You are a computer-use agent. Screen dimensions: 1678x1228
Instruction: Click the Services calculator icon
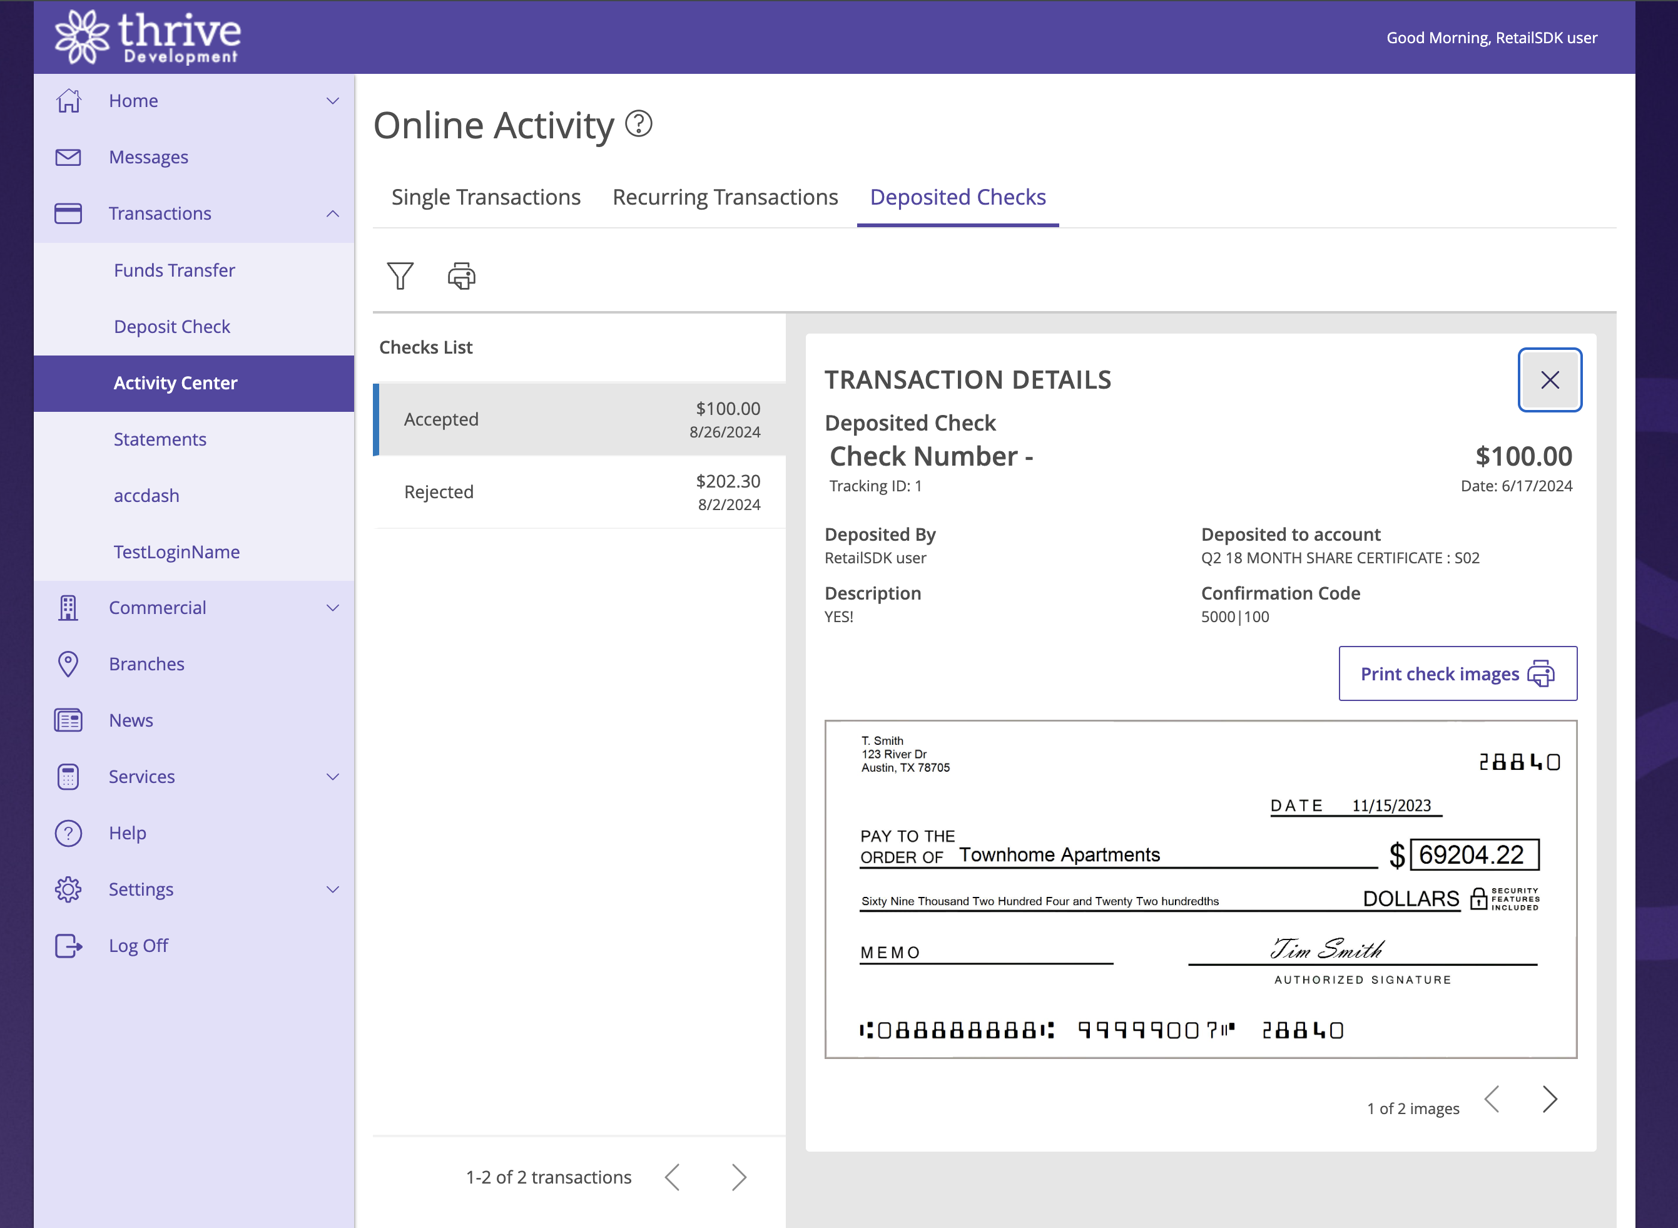68,776
